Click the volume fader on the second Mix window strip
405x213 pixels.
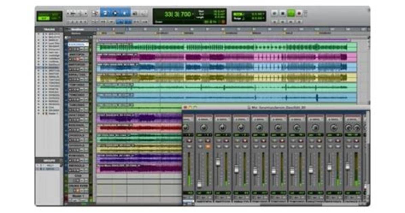click(199, 184)
